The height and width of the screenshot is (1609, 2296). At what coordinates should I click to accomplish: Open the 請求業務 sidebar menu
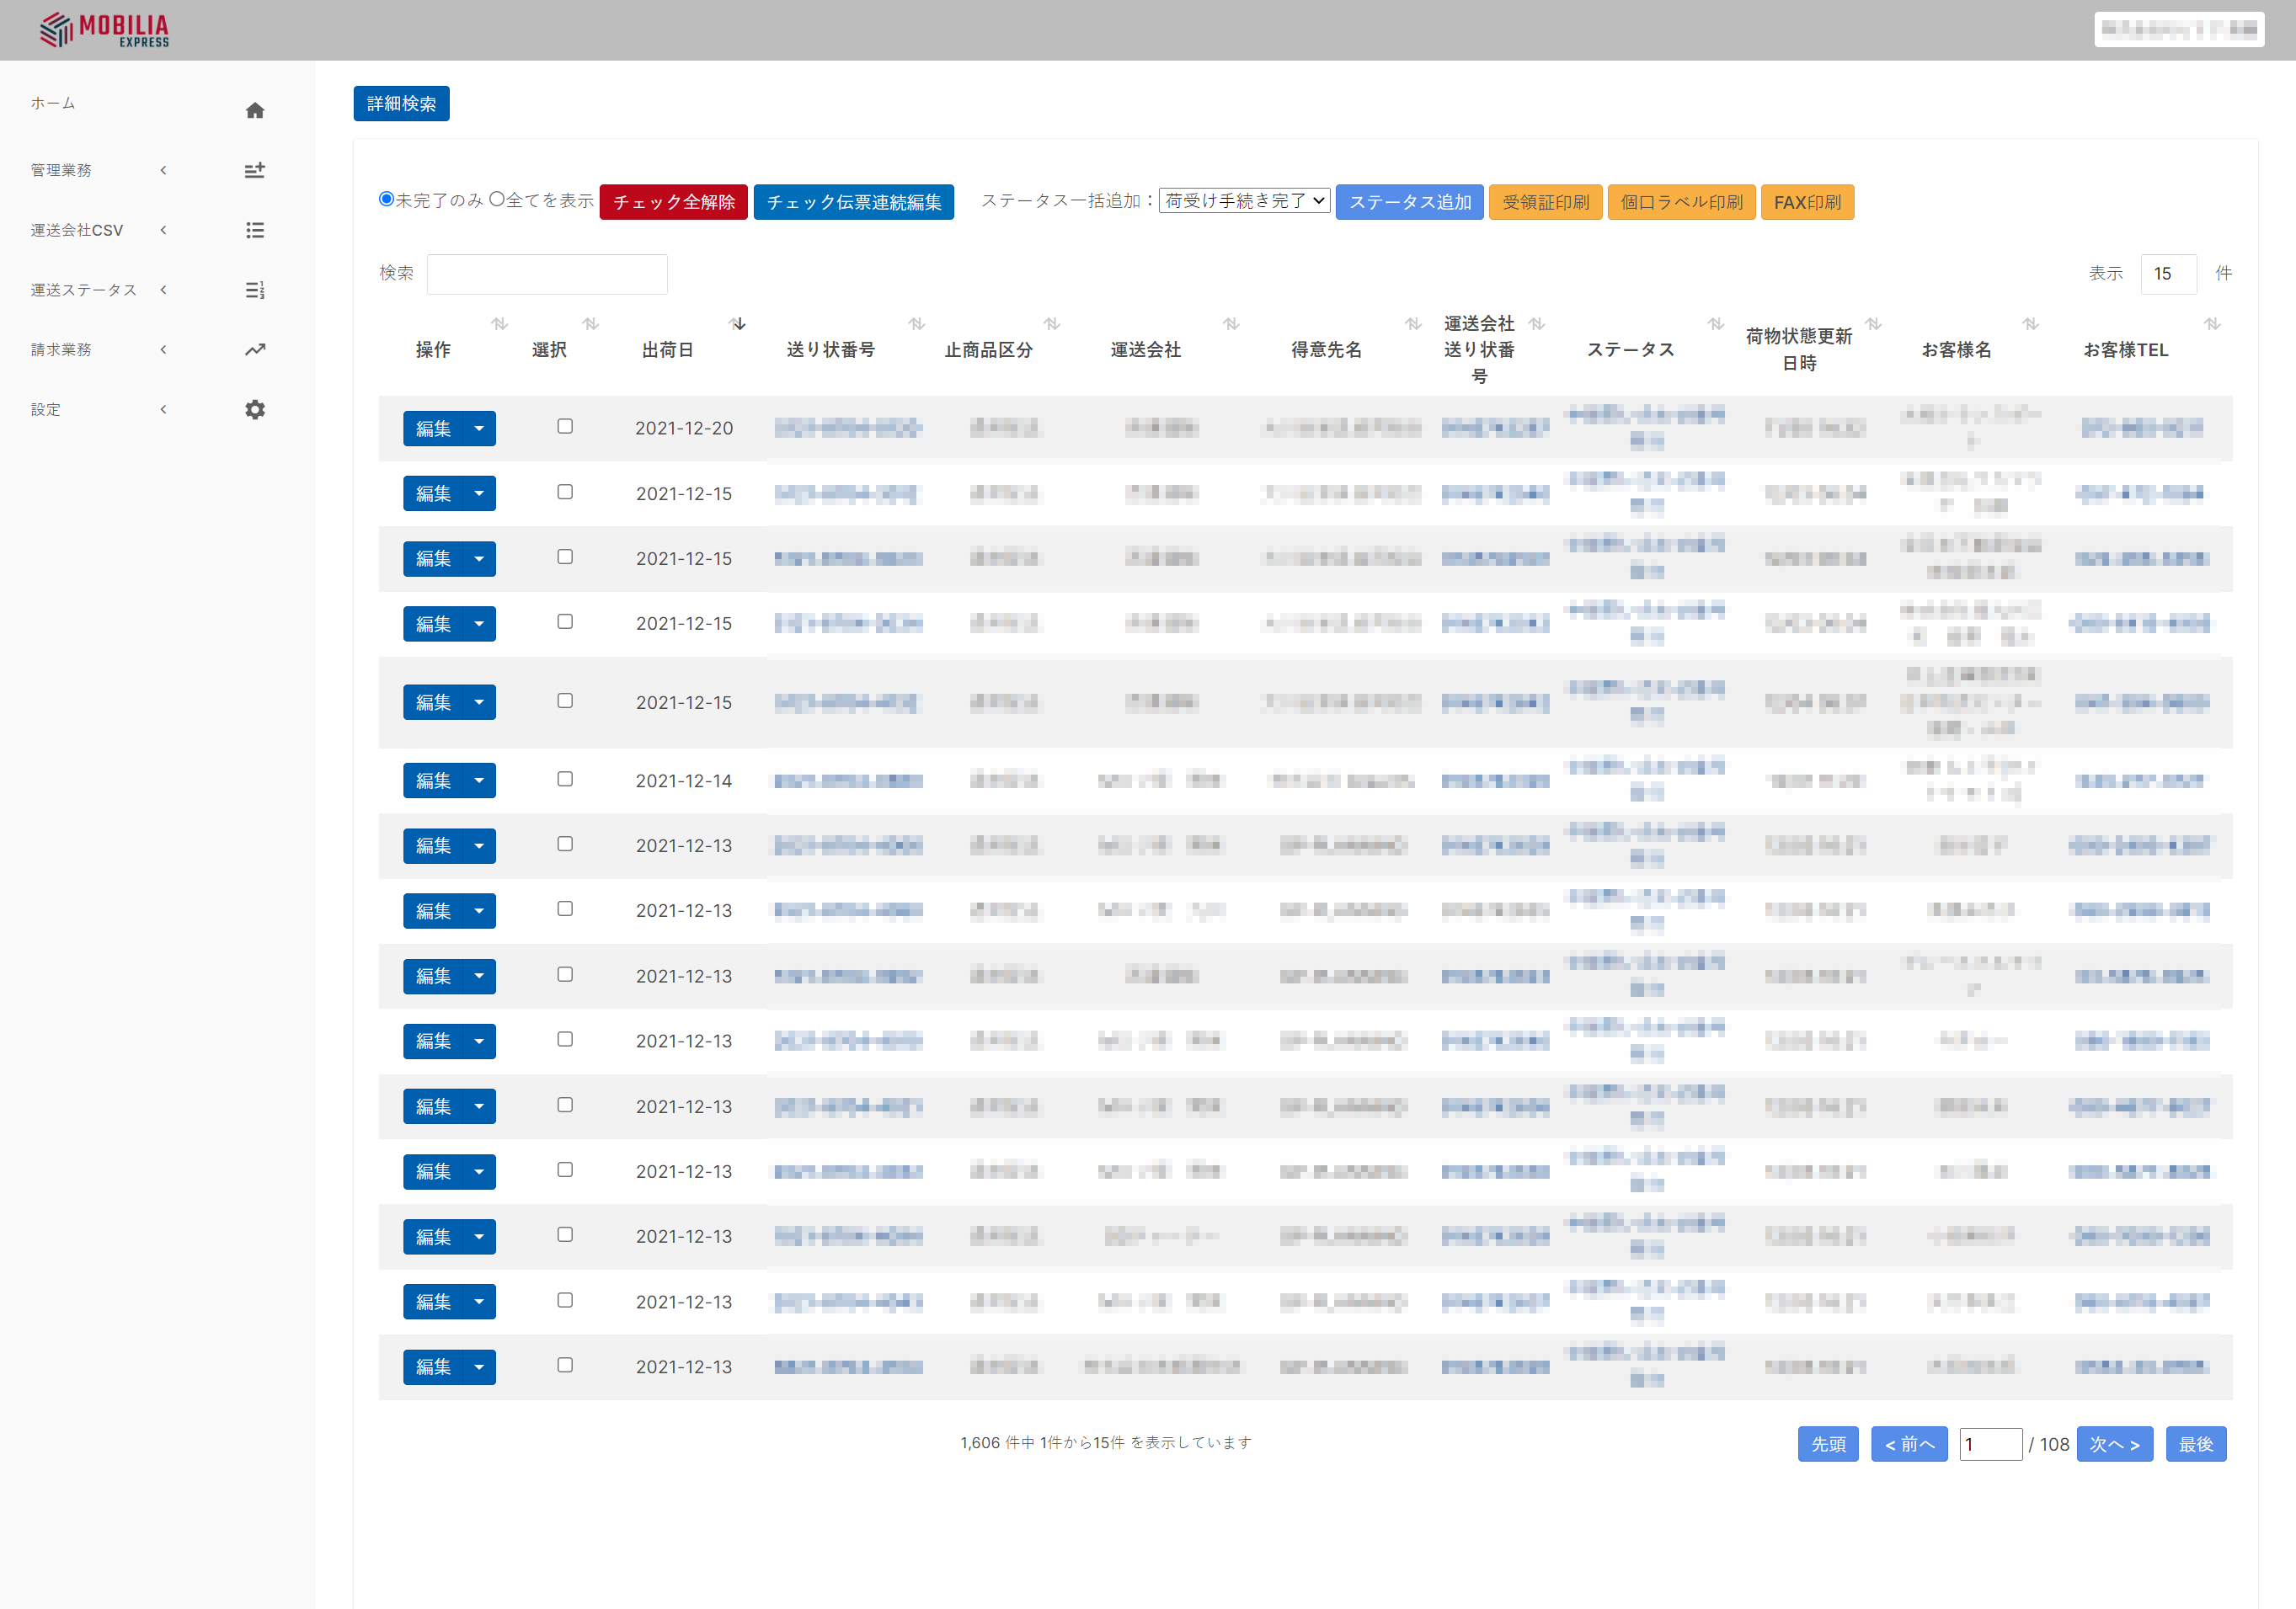click(x=61, y=349)
